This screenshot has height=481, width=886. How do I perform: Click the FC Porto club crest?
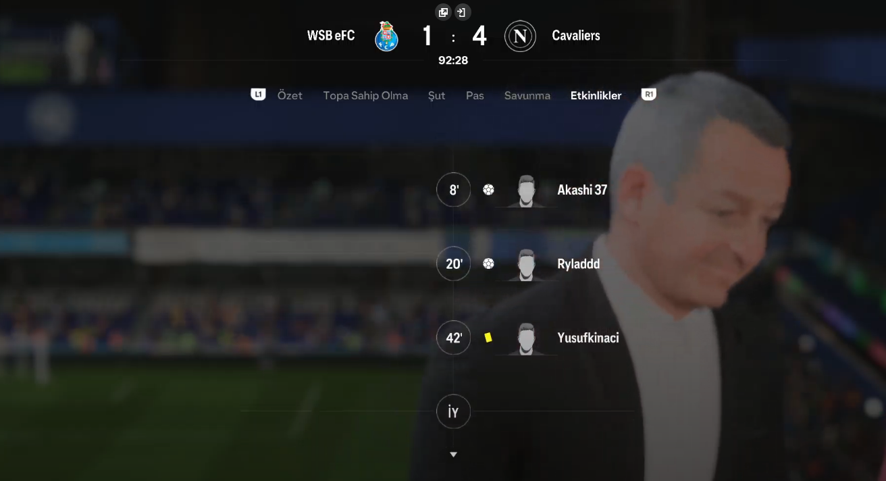[386, 36]
